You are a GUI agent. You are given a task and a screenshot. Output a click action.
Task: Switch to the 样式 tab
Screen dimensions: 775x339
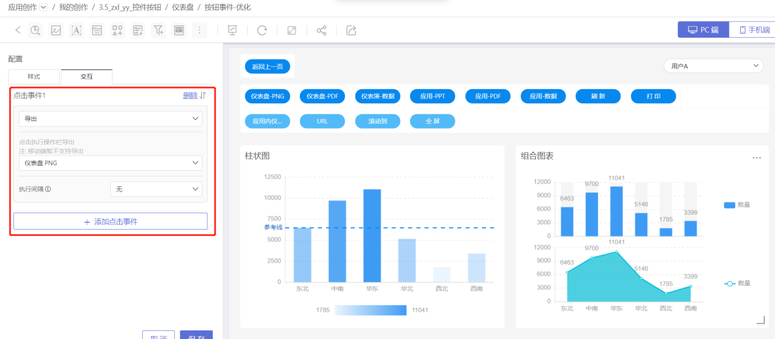click(34, 77)
